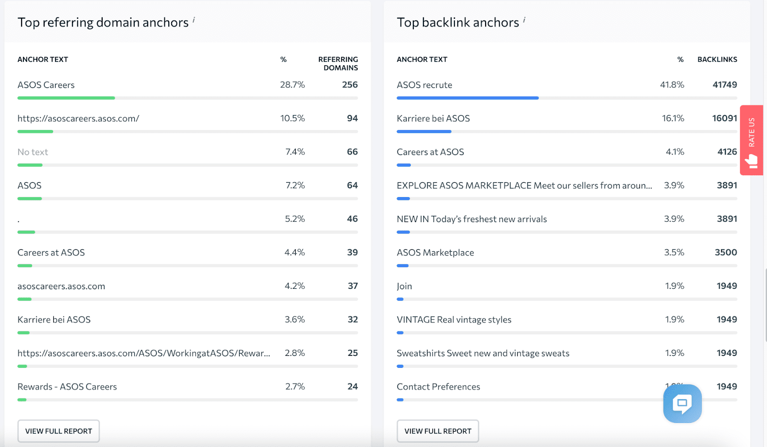
Task: Click the 41.8% percentage value
Action: pos(672,84)
